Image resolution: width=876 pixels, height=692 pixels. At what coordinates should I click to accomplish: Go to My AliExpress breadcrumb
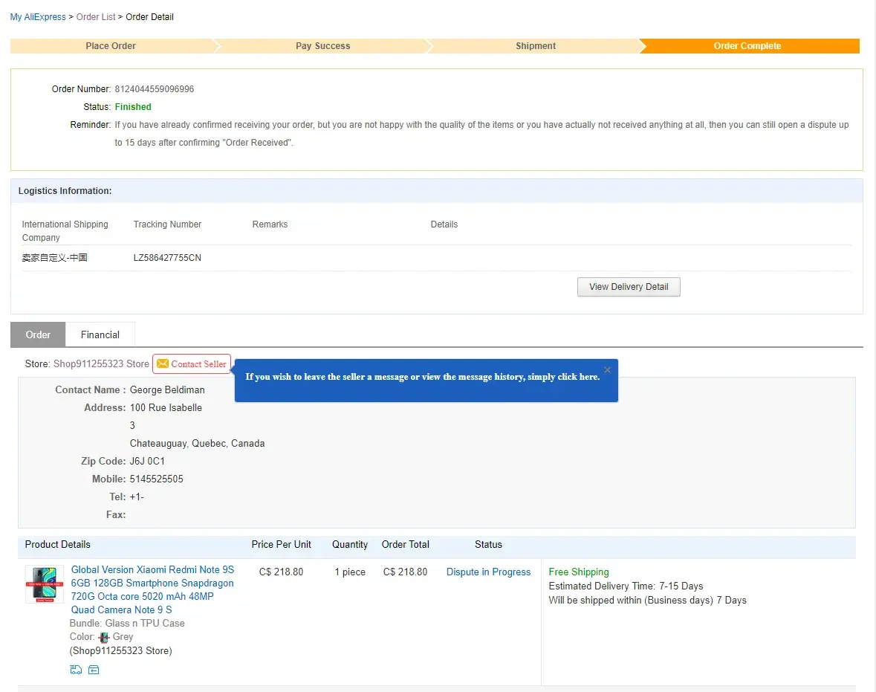point(38,17)
